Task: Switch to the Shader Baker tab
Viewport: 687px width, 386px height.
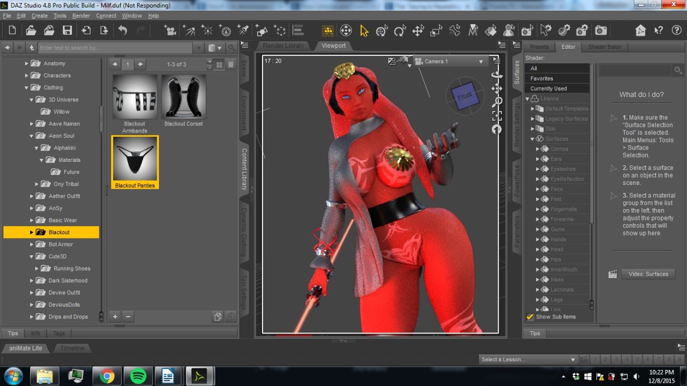Action: [605, 47]
